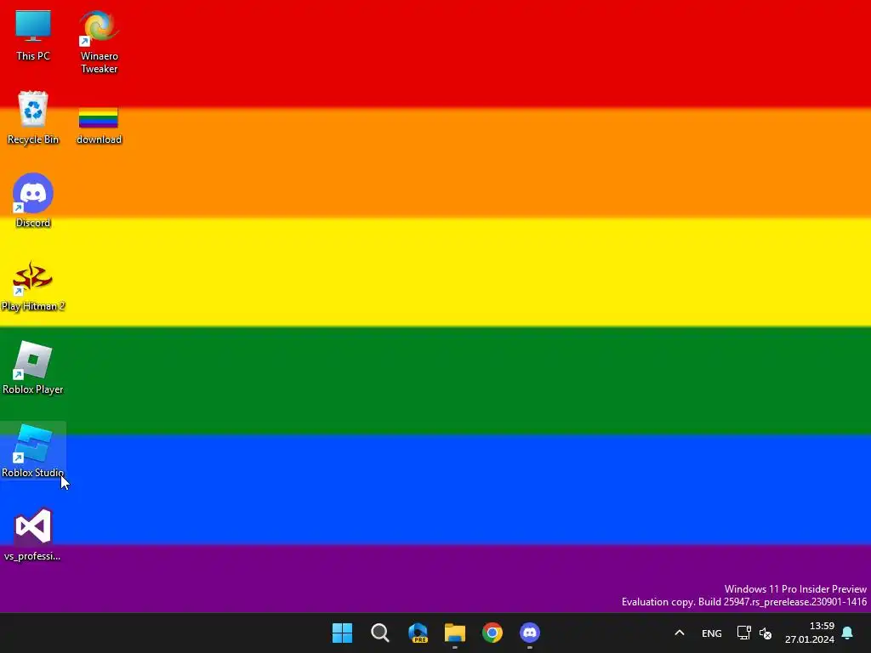Select the Winaero Tweaker shortcut

click(x=99, y=43)
